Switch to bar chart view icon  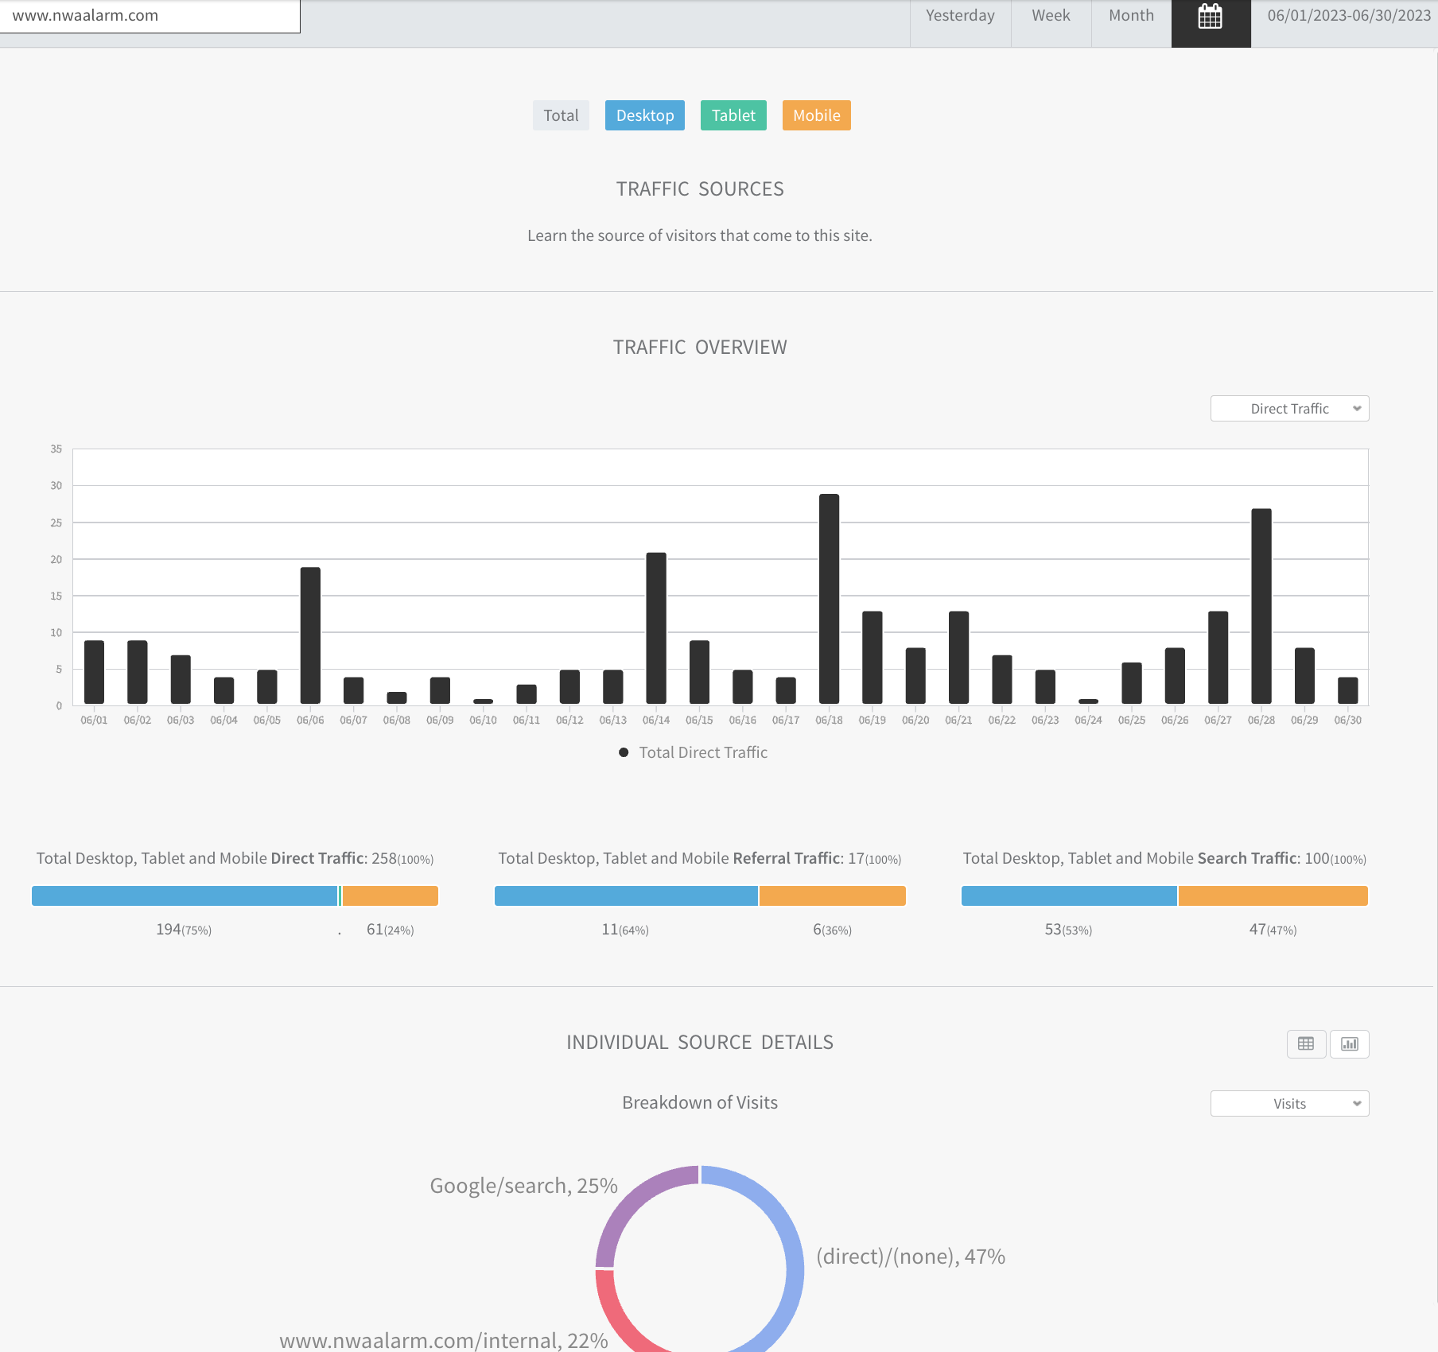point(1350,1043)
